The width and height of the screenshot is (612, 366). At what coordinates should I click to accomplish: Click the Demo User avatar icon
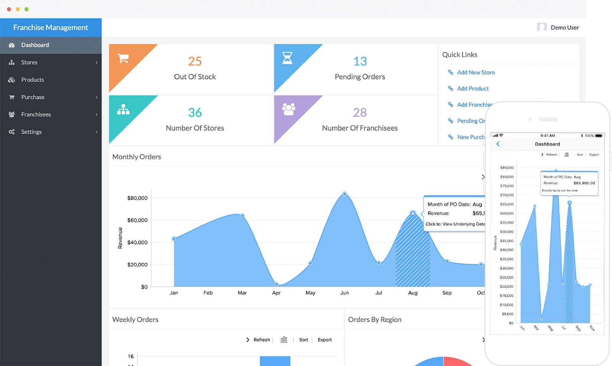click(x=542, y=27)
